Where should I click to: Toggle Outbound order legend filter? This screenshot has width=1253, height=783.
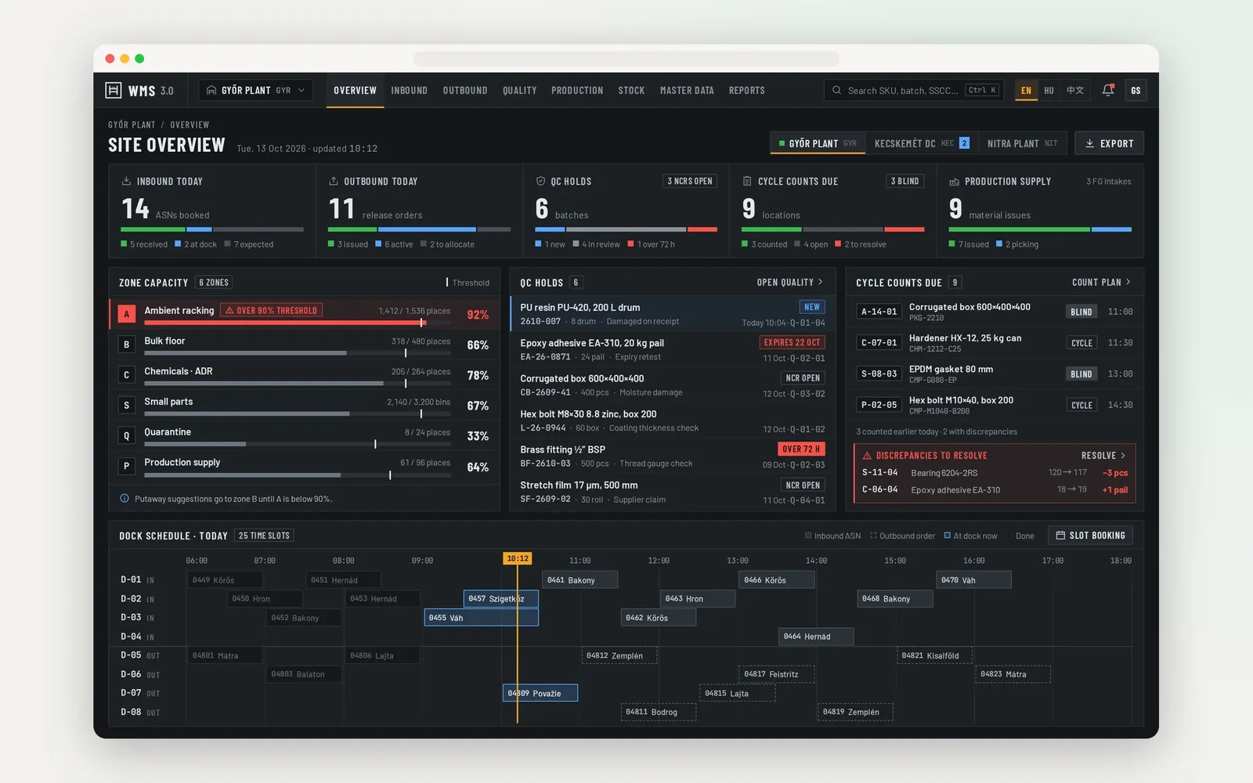tap(902, 536)
